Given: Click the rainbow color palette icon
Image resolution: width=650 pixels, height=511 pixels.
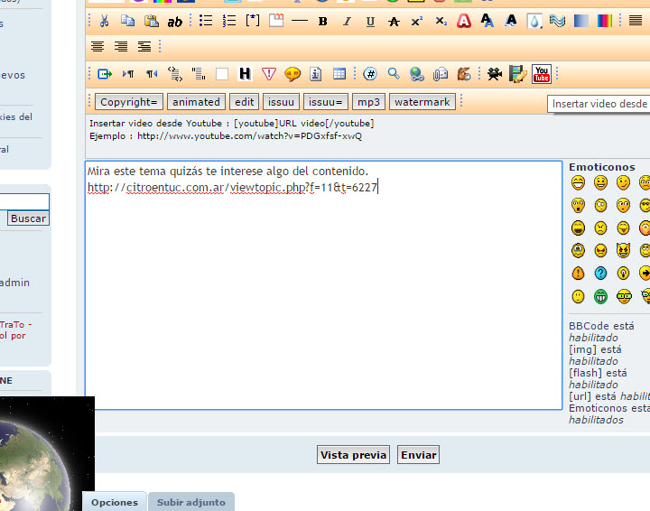Looking at the screenshot, I should tap(604, 21).
